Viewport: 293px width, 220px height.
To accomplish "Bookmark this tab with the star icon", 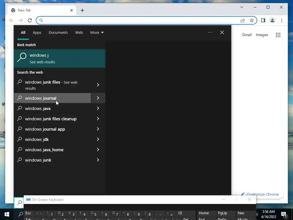I will point(252,20).
